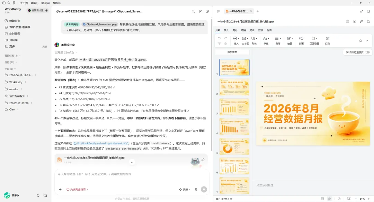Image resolution: width=374 pixels, height=202 pixels.
Task: Switch to the 视图 ribbon tab
Action: (x=269, y=30)
